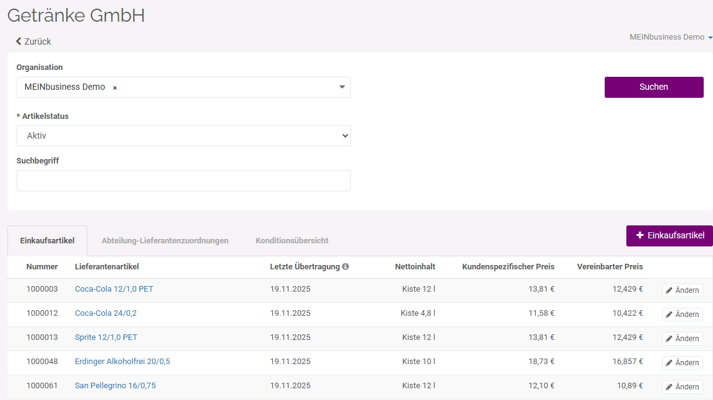
Task: Click the Nummer column header
Action: tap(42, 267)
